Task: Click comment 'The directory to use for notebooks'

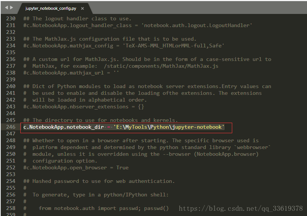Action: [101, 120]
